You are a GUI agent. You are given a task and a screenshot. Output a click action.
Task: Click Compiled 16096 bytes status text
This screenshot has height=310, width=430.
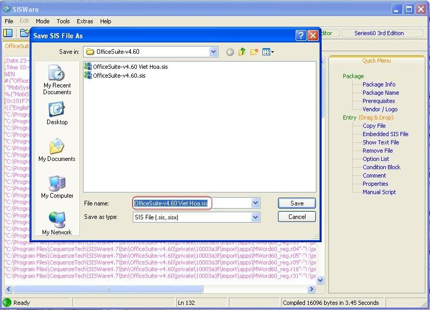click(331, 303)
